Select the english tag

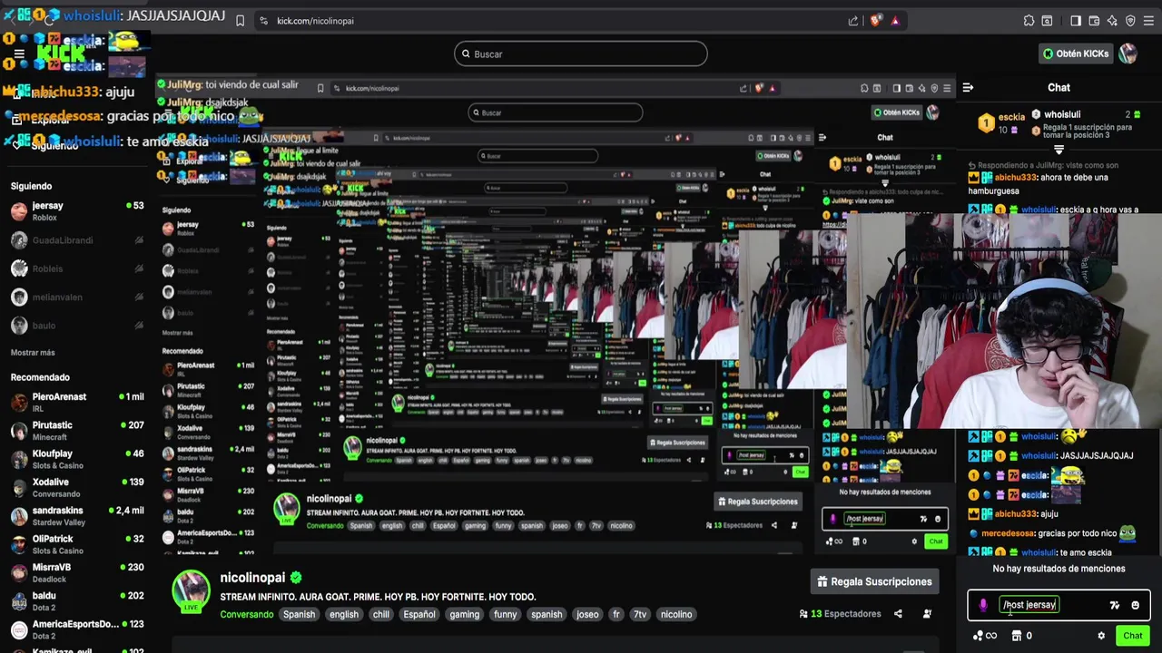(344, 614)
